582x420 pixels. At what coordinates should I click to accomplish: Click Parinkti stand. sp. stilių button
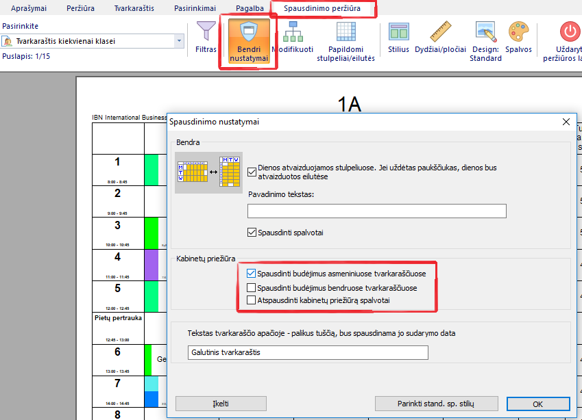[x=436, y=404]
